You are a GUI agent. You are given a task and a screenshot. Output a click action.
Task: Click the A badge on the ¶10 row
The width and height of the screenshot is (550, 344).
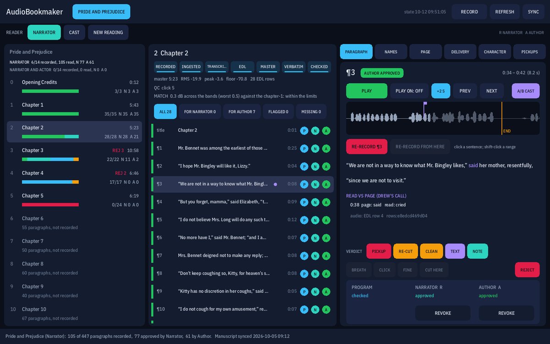click(326, 309)
